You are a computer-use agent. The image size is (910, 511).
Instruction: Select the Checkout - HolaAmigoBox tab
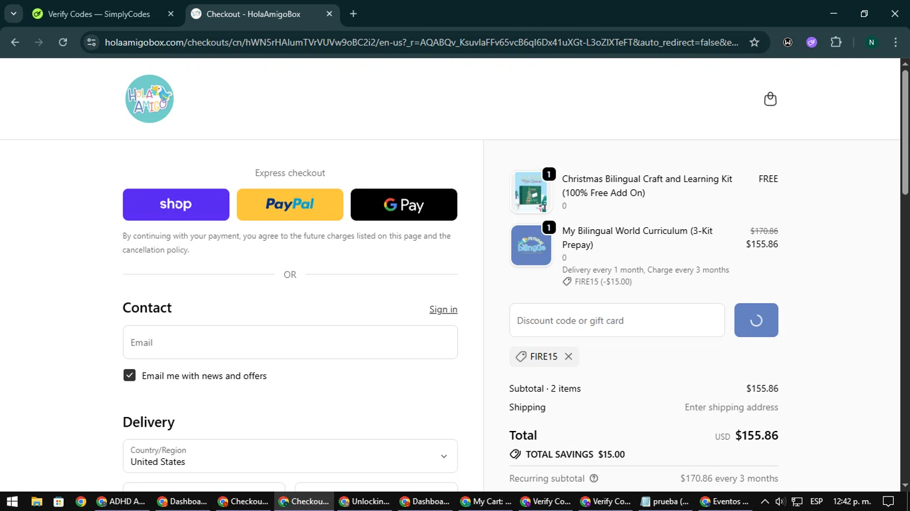(253, 14)
